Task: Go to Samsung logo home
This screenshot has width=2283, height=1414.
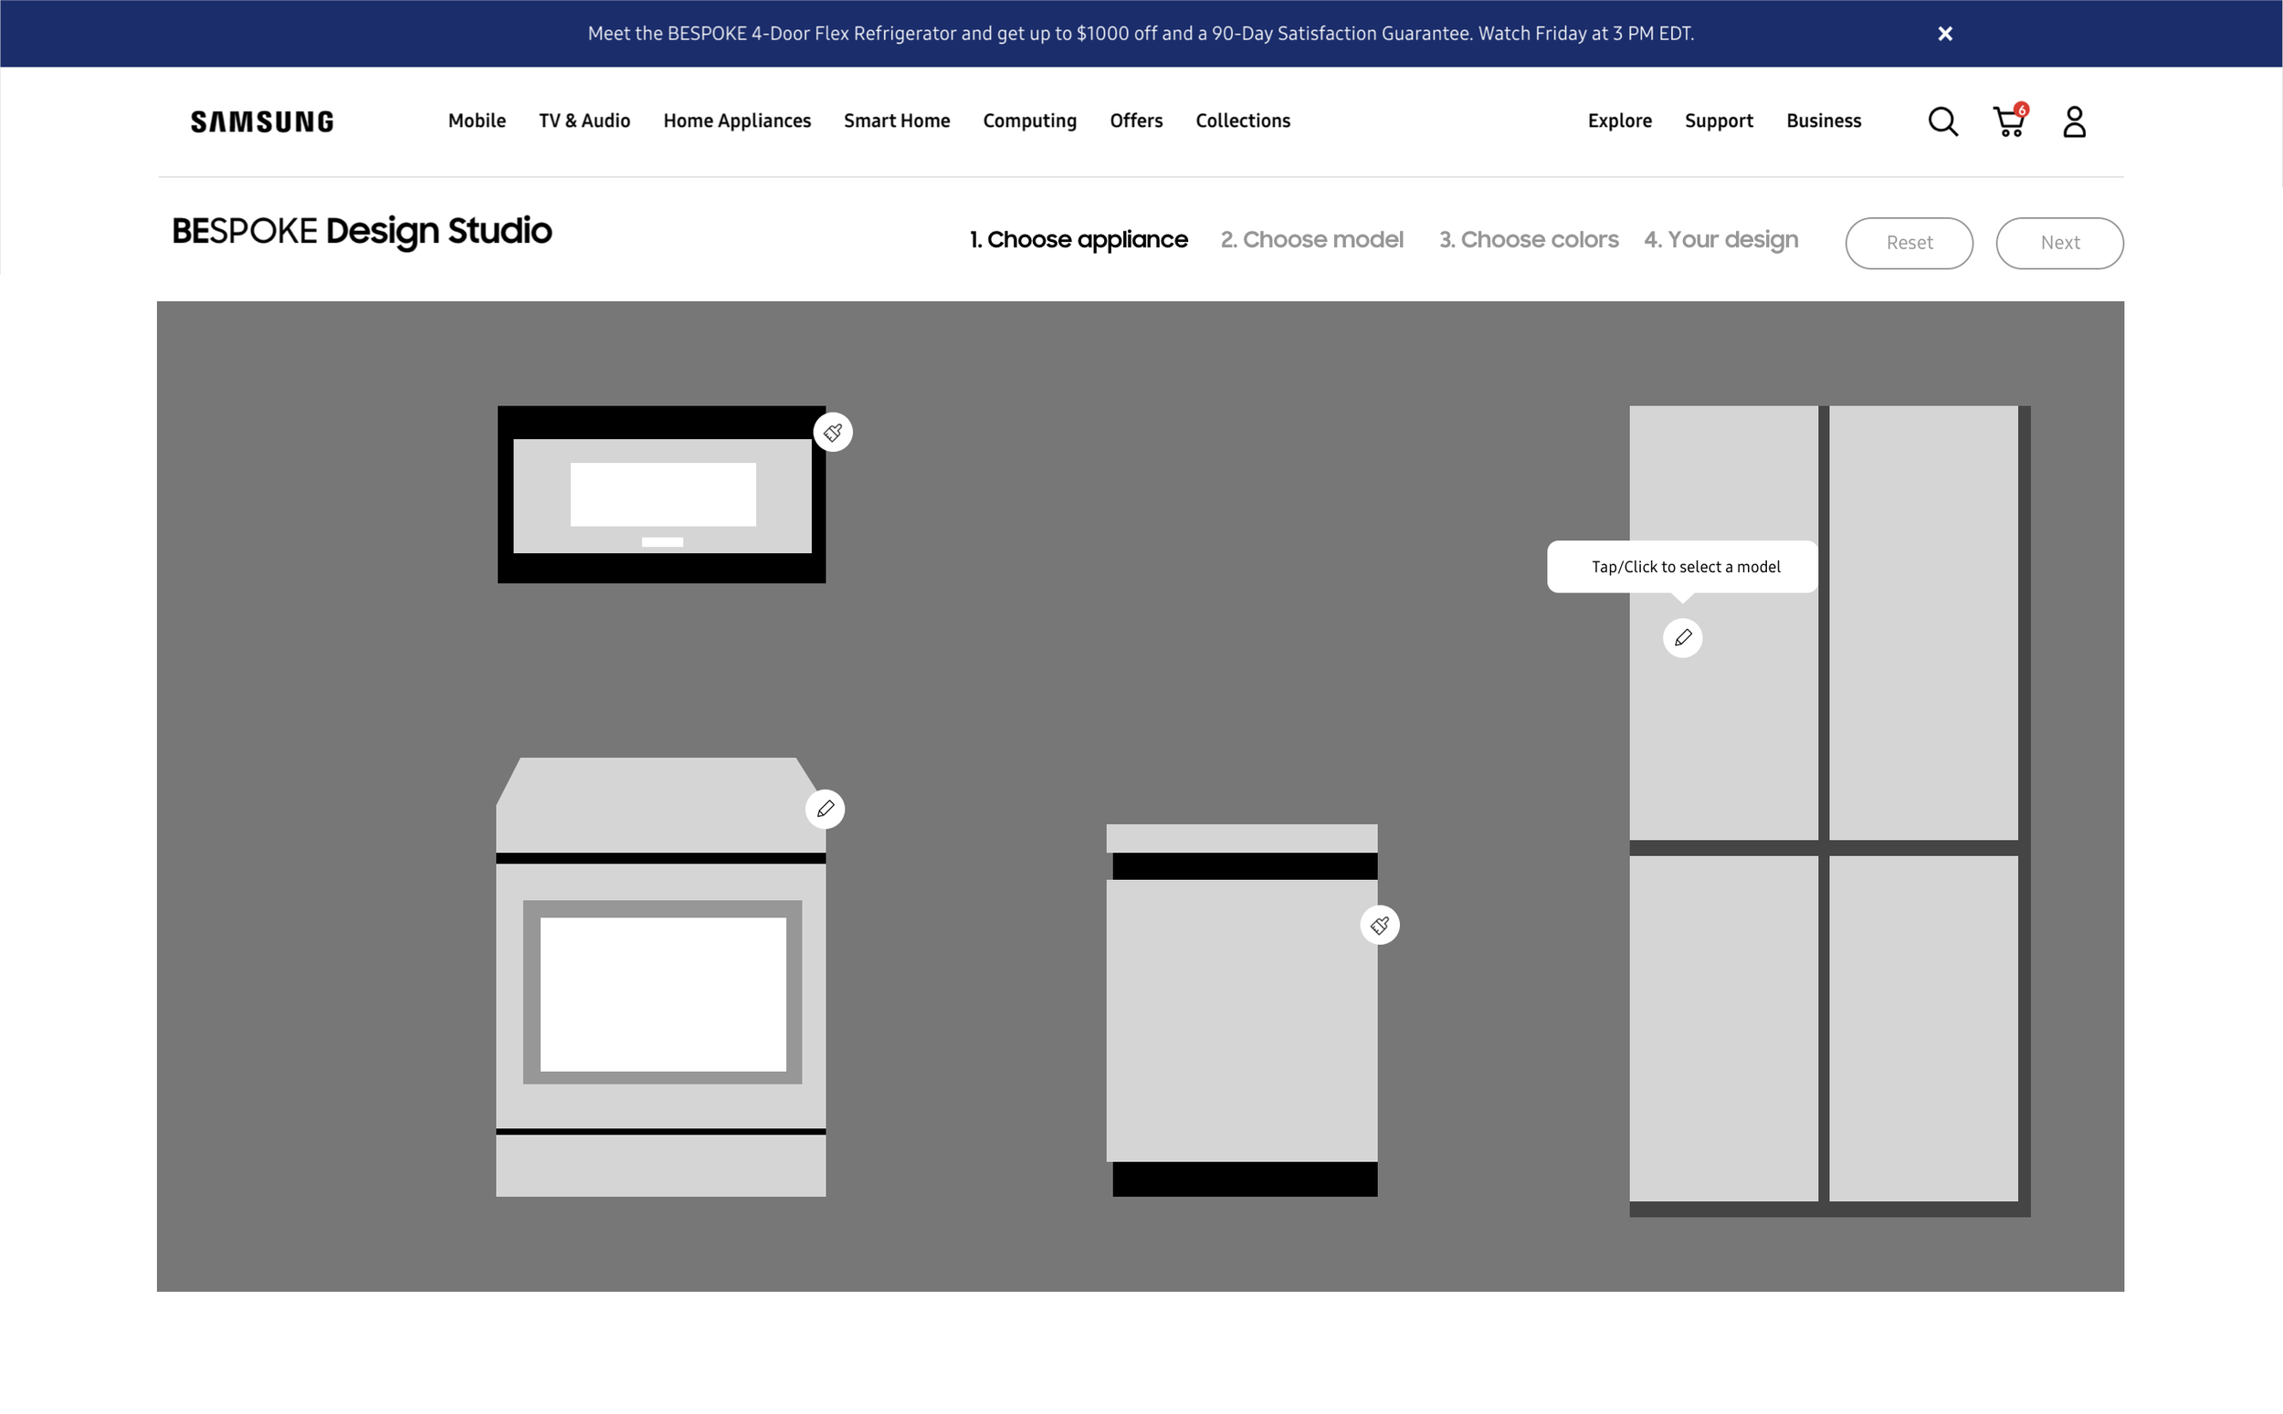Action: coord(262,121)
